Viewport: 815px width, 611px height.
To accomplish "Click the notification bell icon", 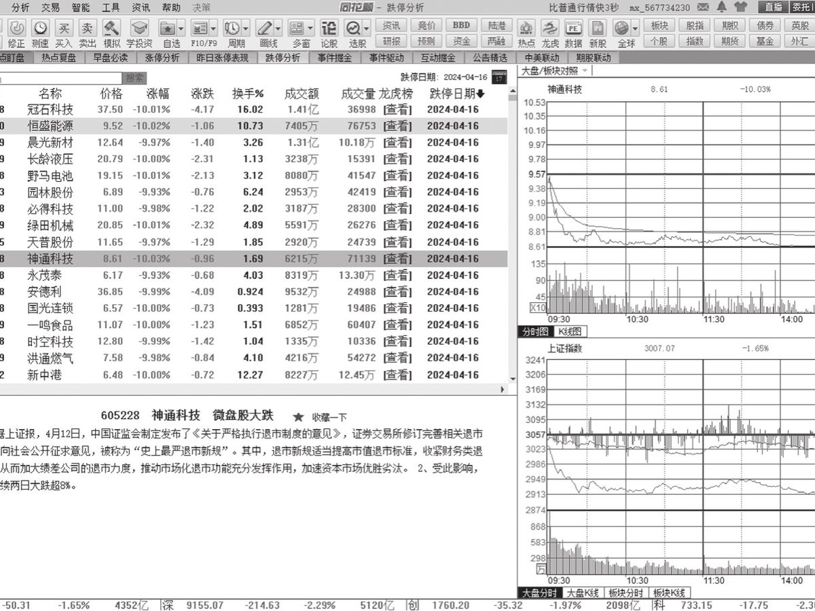I will (x=721, y=7).
